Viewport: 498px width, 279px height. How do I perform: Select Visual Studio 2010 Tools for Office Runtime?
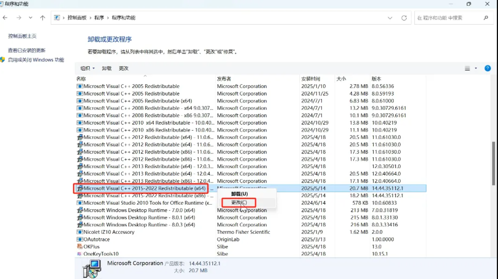click(251, 203)
